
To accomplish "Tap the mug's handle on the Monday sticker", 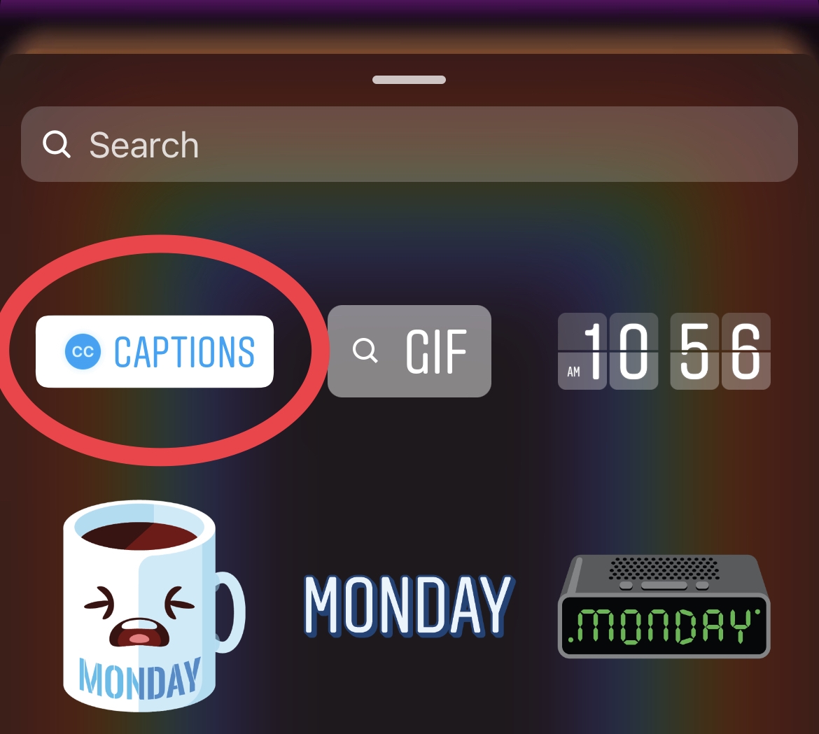I will (230, 612).
